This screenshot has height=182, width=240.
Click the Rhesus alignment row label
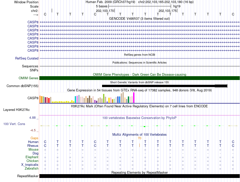[x=33, y=146]
